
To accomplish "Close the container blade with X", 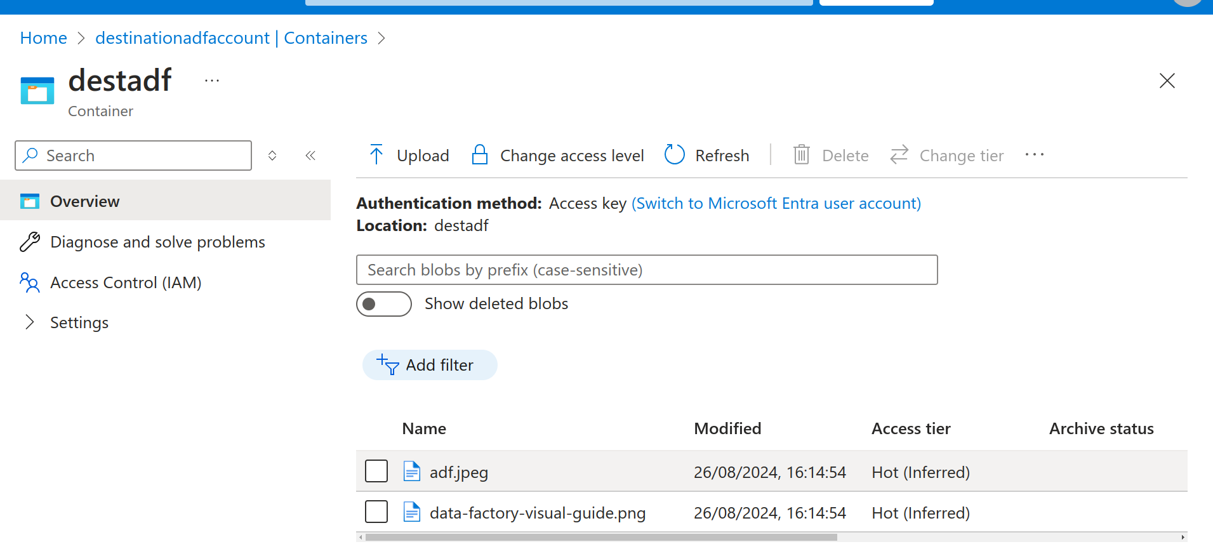I will pyautogui.click(x=1167, y=81).
